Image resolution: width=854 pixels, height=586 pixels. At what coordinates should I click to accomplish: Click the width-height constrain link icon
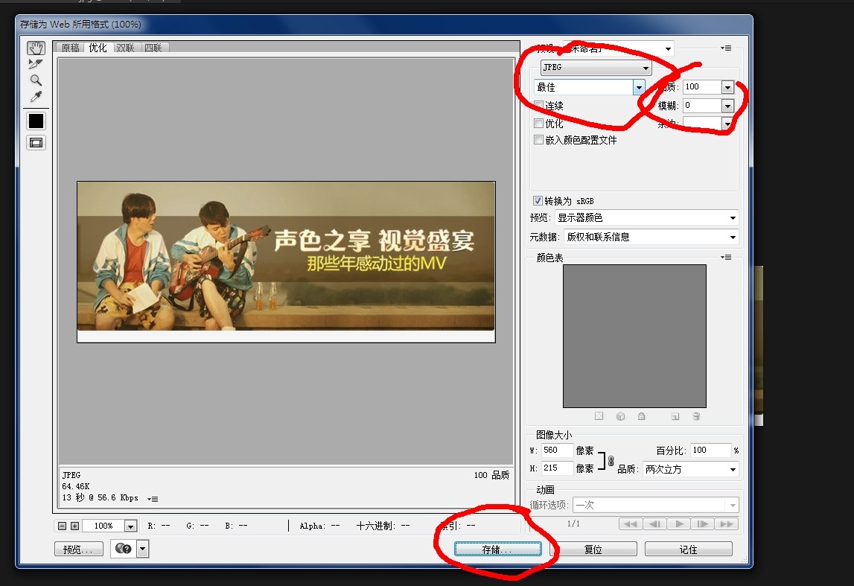tap(611, 460)
